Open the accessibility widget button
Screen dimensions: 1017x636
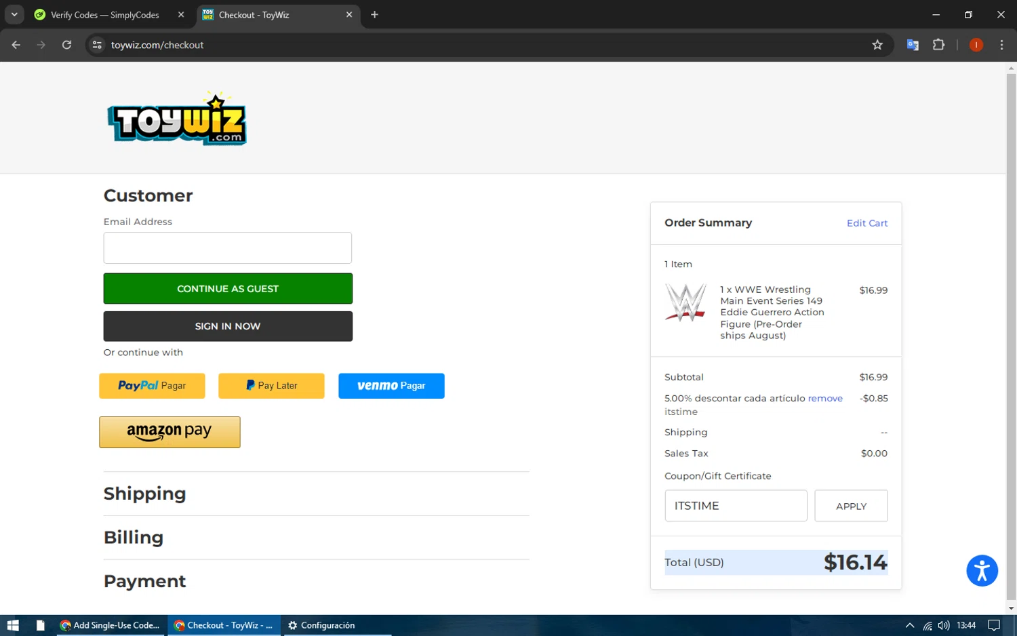982,570
